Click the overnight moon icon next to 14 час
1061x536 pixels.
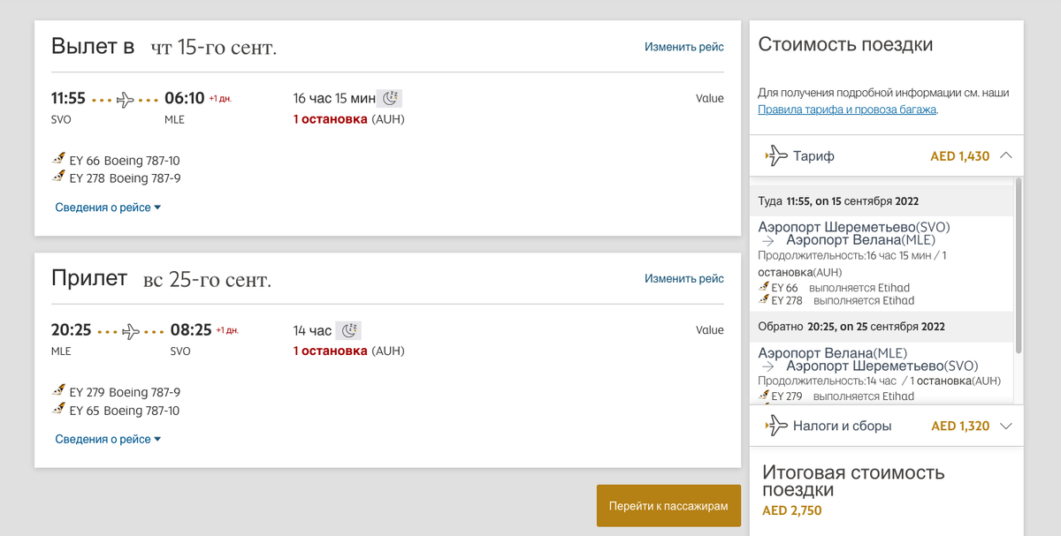(x=349, y=330)
